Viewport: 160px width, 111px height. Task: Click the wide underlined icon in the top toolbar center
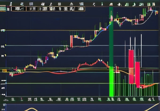tap(71, 4)
